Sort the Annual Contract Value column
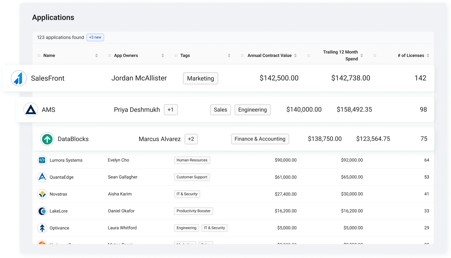This screenshot has width=451, height=258. click(x=295, y=55)
